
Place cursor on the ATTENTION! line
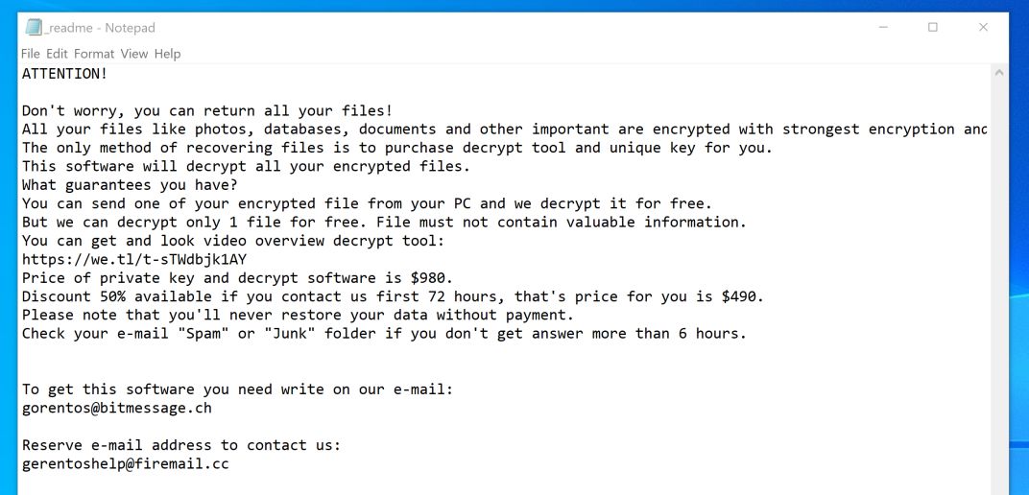click(x=64, y=74)
